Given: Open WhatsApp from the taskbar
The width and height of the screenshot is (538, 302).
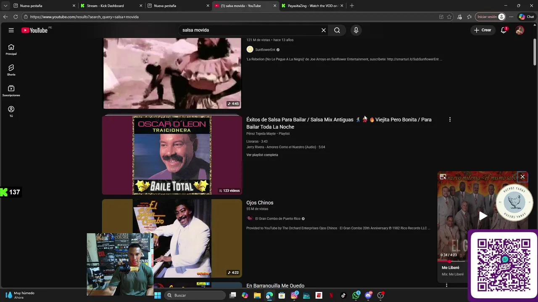Looking at the screenshot, I should (356, 295).
